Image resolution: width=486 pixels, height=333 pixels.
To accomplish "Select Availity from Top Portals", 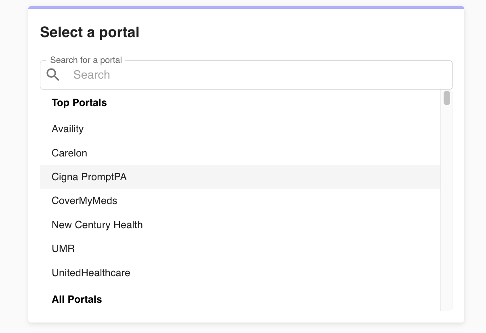I will click(x=240, y=129).
